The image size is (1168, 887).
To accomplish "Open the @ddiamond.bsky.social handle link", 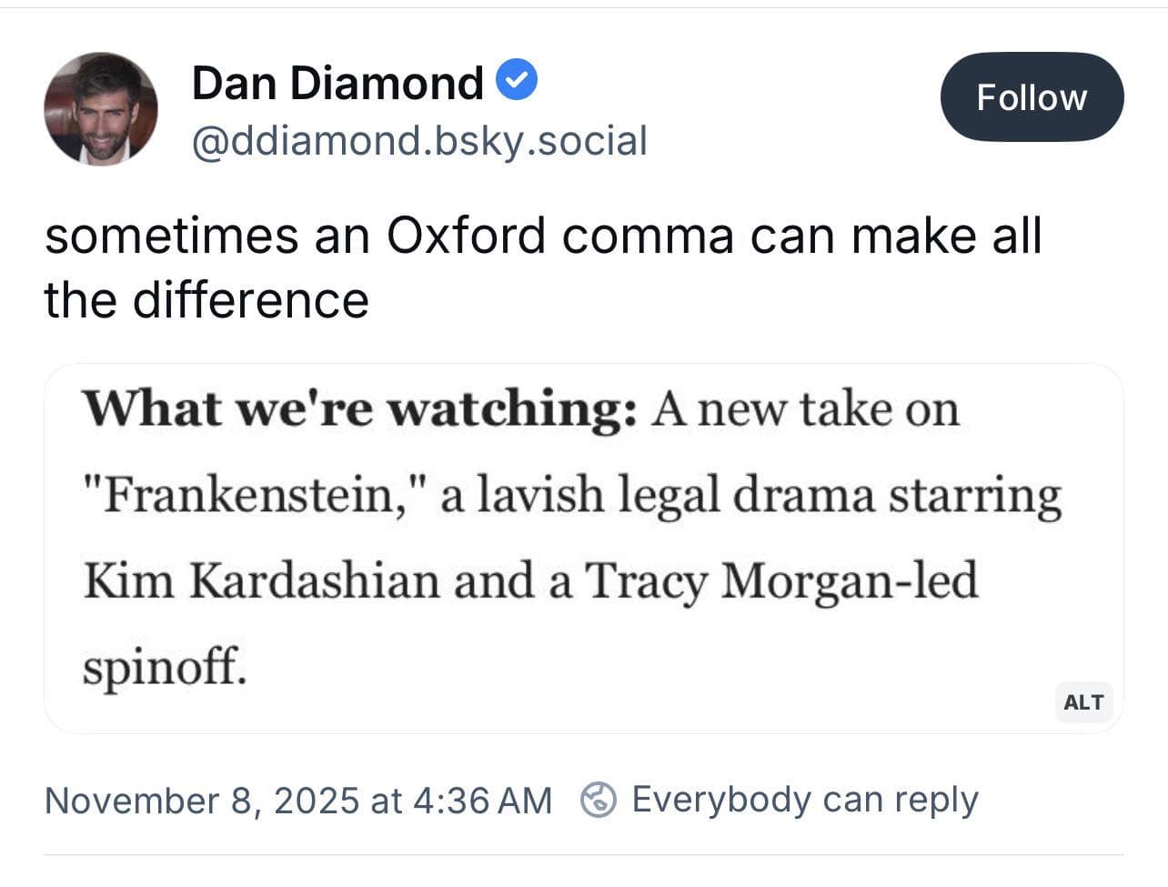I will point(419,141).
